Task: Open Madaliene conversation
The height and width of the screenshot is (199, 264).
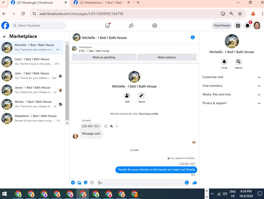Action: pyautogui.click(x=32, y=119)
